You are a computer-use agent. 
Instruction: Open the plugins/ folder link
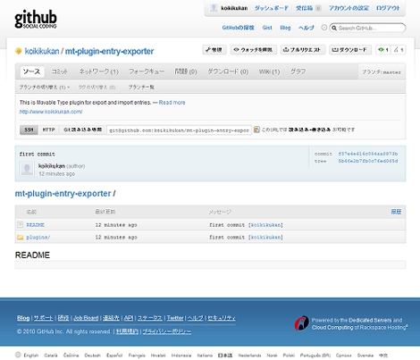click(x=38, y=238)
